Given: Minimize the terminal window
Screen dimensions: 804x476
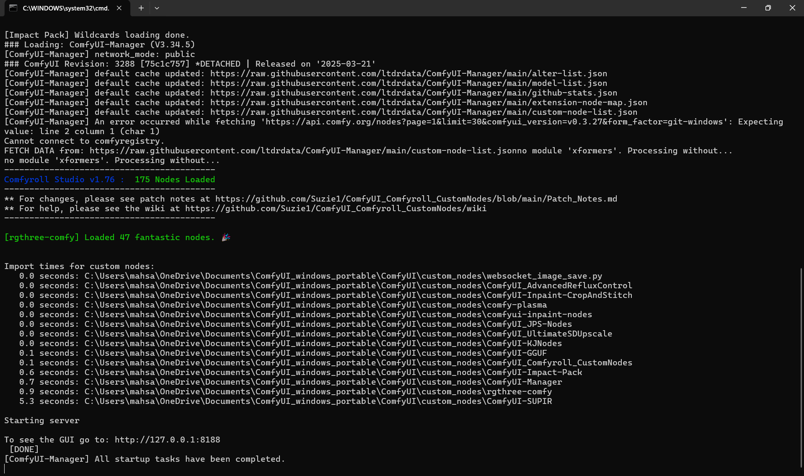Looking at the screenshot, I should pyautogui.click(x=744, y=8).
